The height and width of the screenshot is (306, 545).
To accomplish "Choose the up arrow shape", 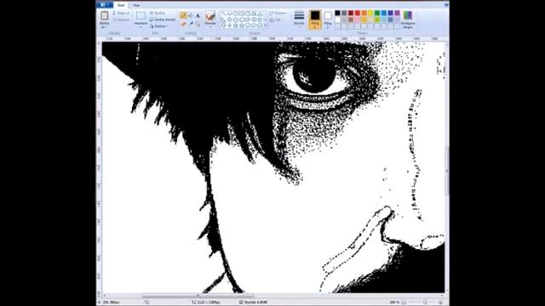I will [260, 20].
